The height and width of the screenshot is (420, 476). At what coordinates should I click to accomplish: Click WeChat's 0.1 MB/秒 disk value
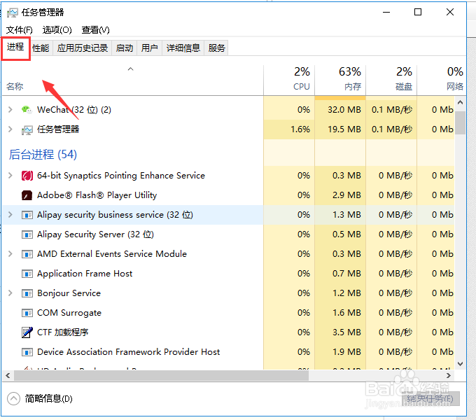392,110
